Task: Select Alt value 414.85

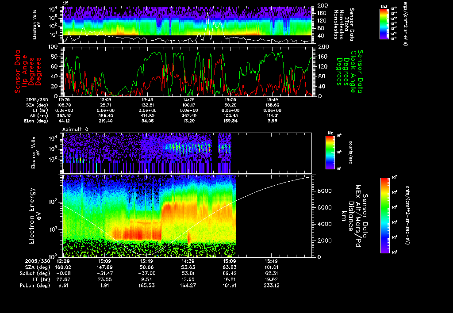Action: tap(147, 115)
